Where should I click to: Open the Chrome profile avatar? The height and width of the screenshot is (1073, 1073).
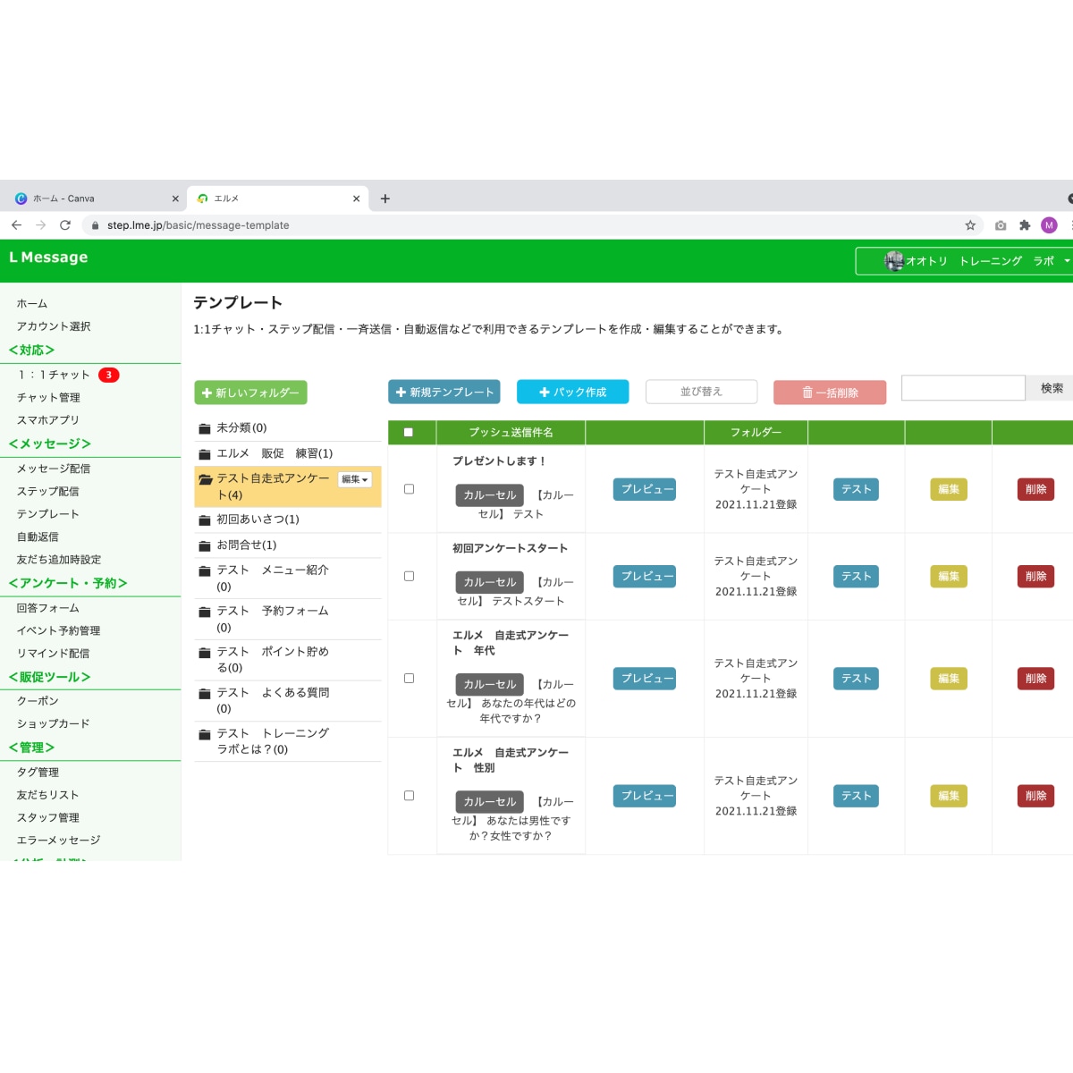pyautogui.click(x=1049, y=225)
